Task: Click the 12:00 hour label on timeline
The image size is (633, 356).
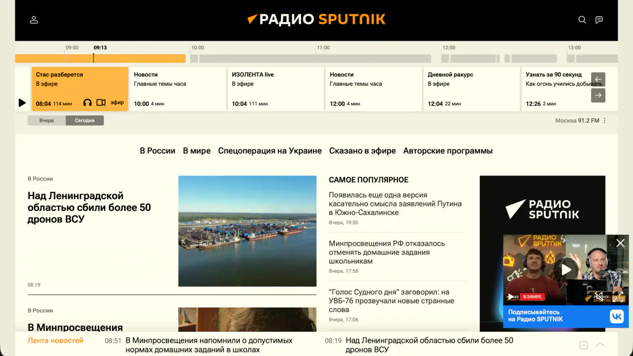Action: pyautogui.click(x=449, y=48)
